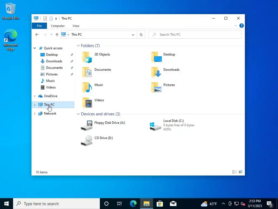
Task: Go back using the Back arrow
Action: (x=37, y=35)
